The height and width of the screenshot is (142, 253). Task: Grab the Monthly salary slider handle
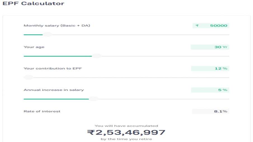point(48,35)
